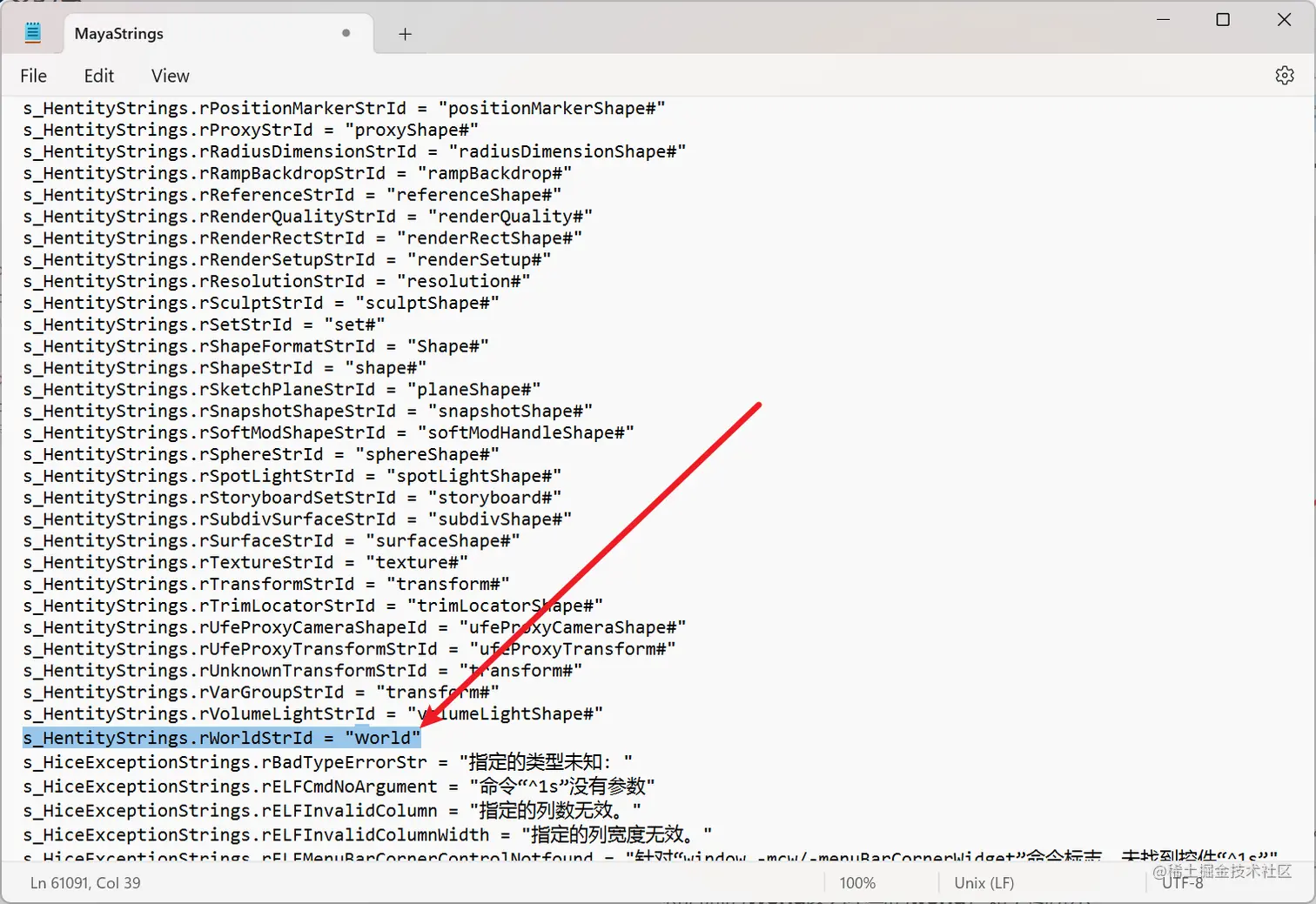Click the rUnknownTransformStrId line

[303, 671]
